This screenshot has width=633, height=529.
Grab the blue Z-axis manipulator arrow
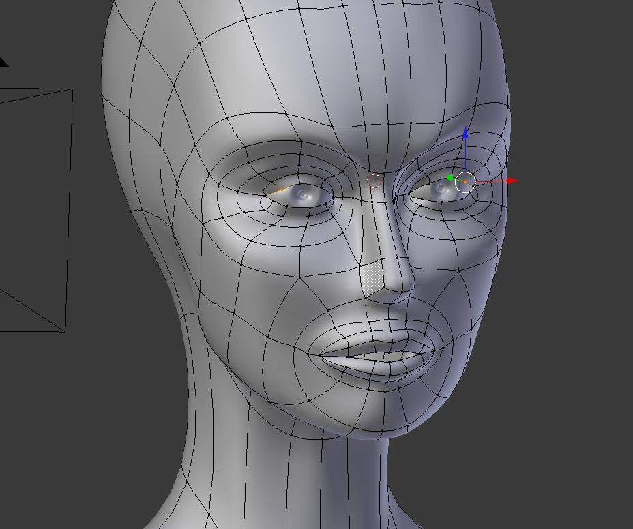point(465,133)
